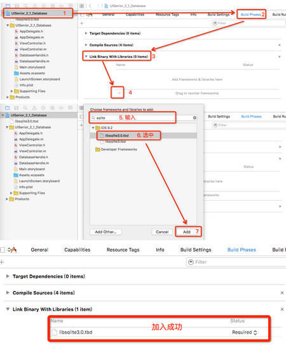286x345 pixels.
Task: Open the large General tab in bottom screenshot
Action: (x=39, y=250)
